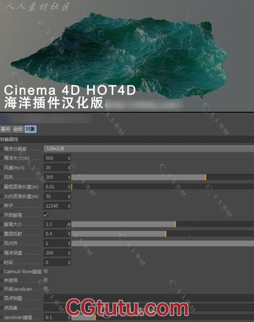Click the shortest wavelength field showing 0.01
The height and width of the screenshot is (322, 254).
(x=56, y=187)
